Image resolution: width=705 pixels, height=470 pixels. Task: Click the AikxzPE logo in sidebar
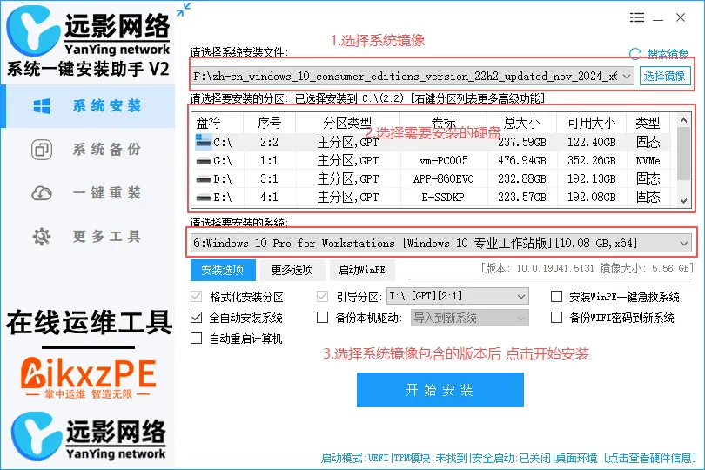pyautogui.click(x=89, y=378)
